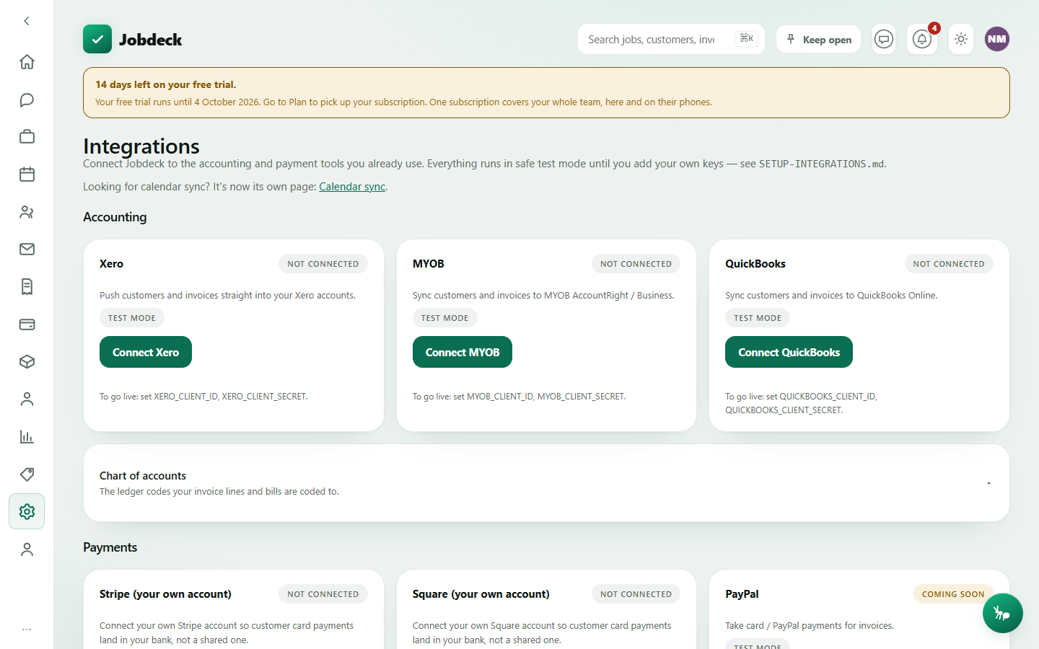Expand the Chart of accounts section
Viewport: 1039px width, 649px height.
[x=546, y=483]
